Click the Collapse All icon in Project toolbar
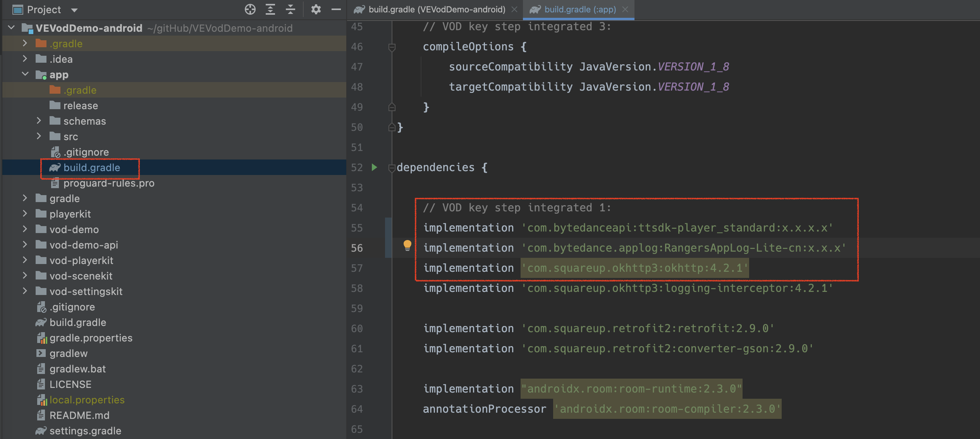Image resolution: width=980 pixels, height=439 pixels. click(291, 9)
